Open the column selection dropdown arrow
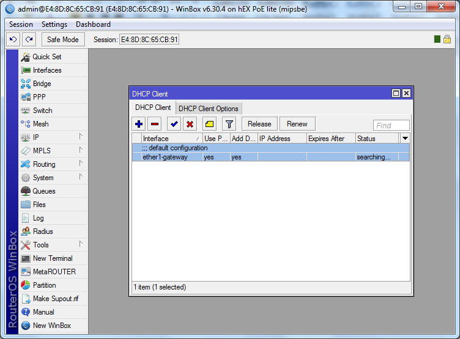 tap(405, 139)
